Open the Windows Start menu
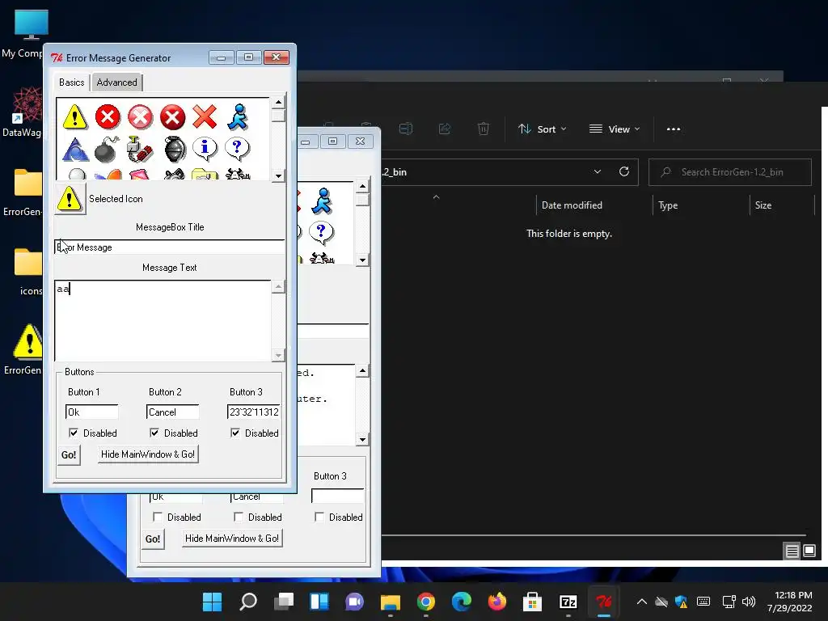 point(213,602)
